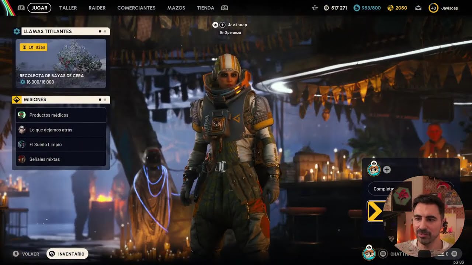Click the 10 días timer badge
The image size is (472, 265).
click(x=34, y=47)
